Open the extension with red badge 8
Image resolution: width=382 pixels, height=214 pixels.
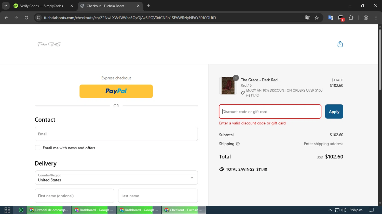click(341, 18)
